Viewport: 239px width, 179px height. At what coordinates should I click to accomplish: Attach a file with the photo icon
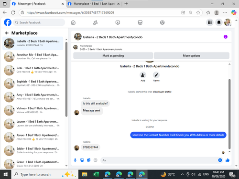pos(82,160)
